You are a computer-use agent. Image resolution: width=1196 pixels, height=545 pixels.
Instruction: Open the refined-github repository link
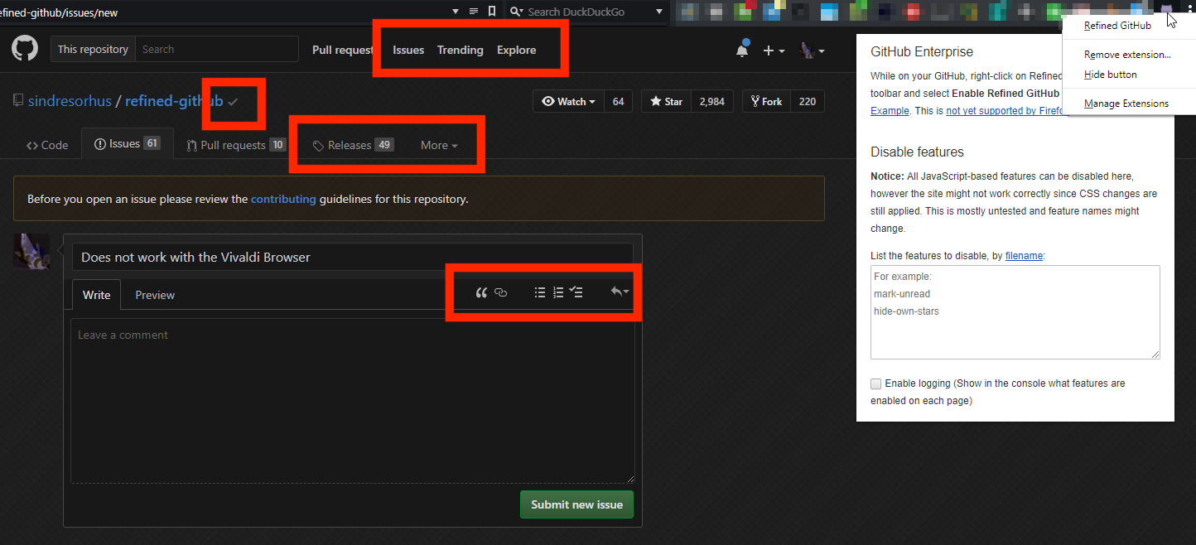click(x=174, y=101)
